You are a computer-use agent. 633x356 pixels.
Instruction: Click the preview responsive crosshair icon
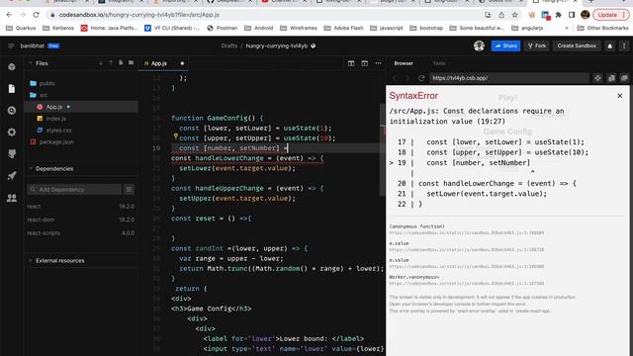coord(597,78)
